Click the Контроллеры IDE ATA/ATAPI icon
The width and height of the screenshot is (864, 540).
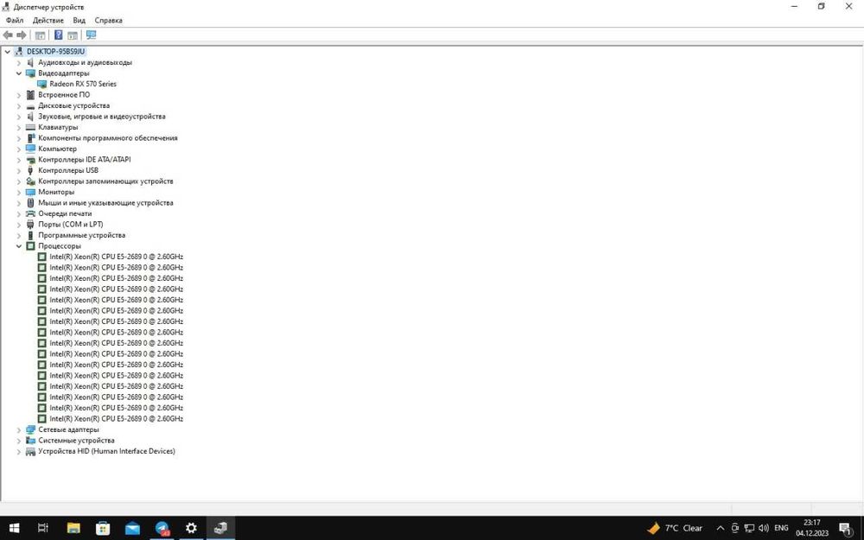(x=30, y=160)
